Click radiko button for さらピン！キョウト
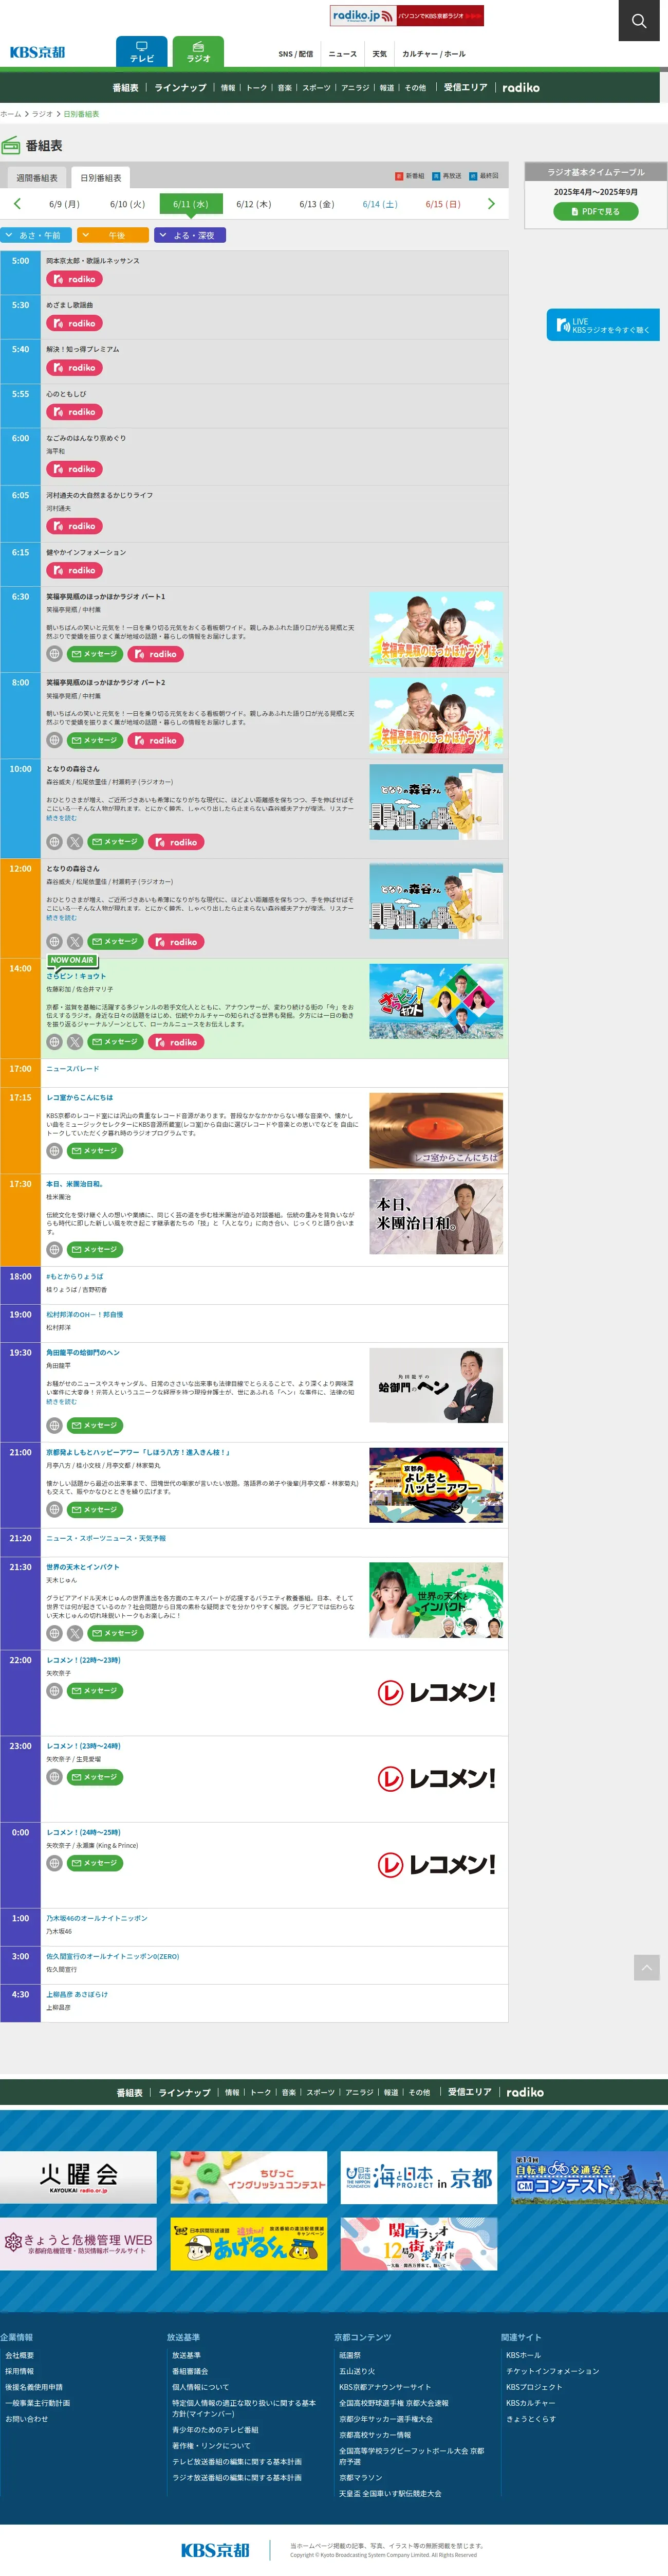Image resolution: width=668 pixels, height=2576 pixels. [176, 1042]
